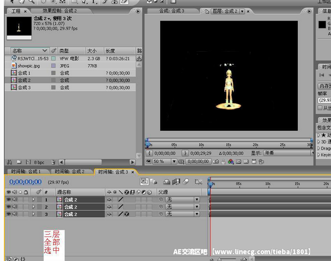The image size is (331, 261).
Task: Click the always preview this view icon
Action: (148, 161)
